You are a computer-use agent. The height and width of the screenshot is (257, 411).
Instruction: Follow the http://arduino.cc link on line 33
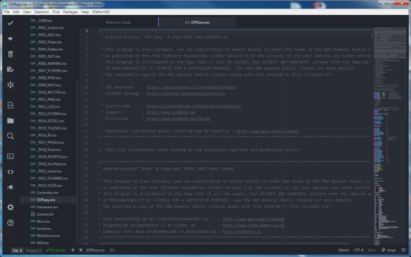click(x=242, y=231)
